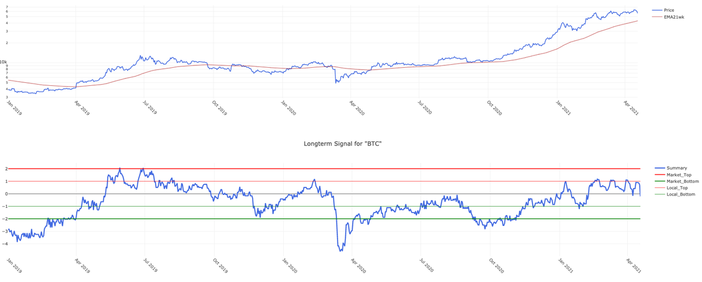Click 'Jul 2020' tick label under signal chart
The height and width of the screenshot is (282, 702).
(427, 266)
